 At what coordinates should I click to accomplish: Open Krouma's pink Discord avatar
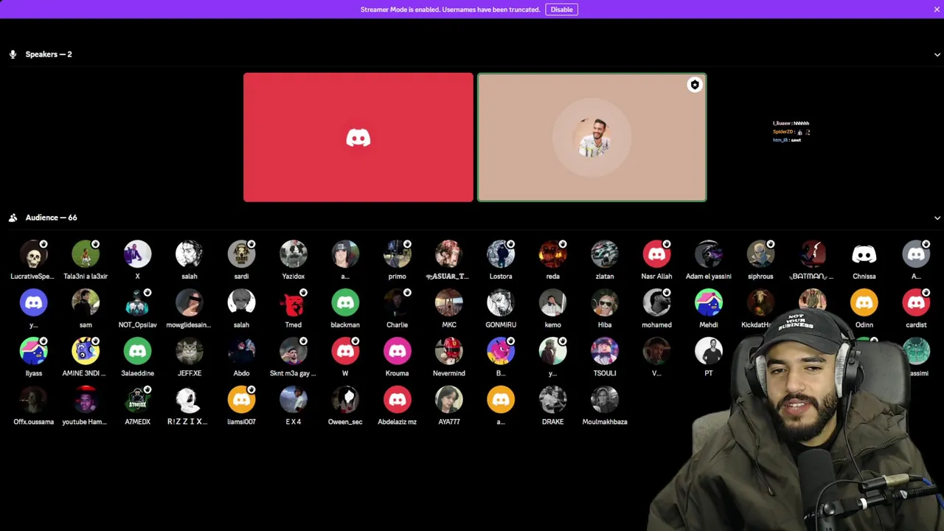[397, 352]
